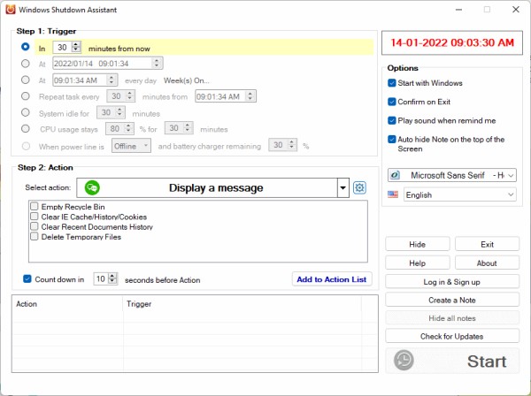Select 'Repeat task every' radio button
Viewport: 531px width, 396px height.
click(x=26, y=96)
